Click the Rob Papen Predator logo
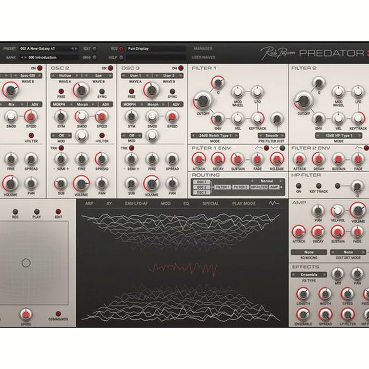 pyautogui.click(x=313, y=53)
